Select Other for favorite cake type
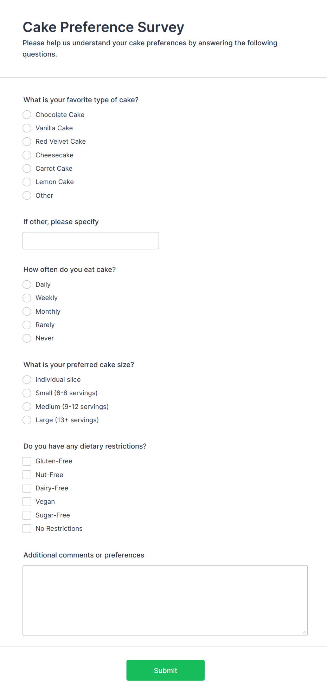327x698 pixels. [x=27, y=196]
